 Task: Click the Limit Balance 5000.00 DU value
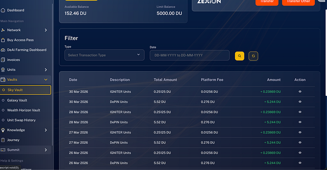pos(169,14)
